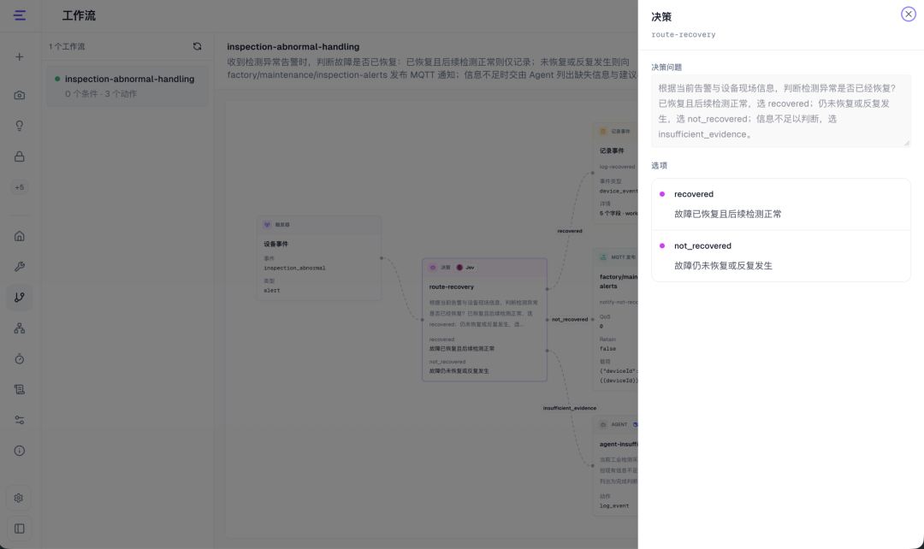Click the insufficient_evidence edge label
The image size is (924, 549).
(569, 408)
